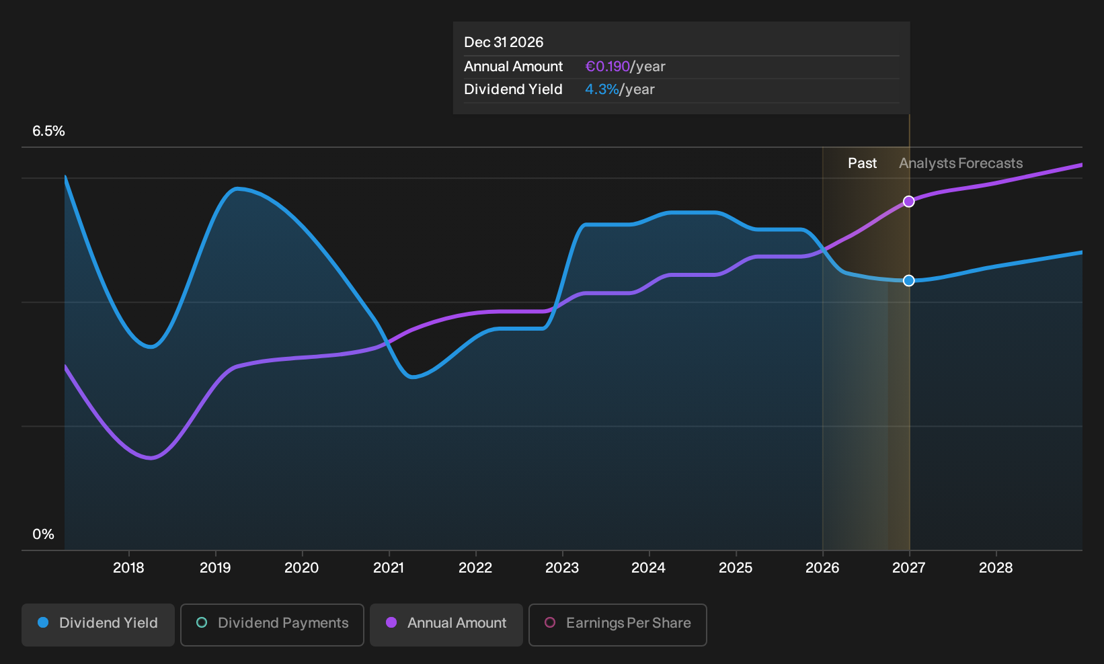This screenshot has width=1104, height=664.
Task: Click the 4.3%/year tooltip value
Action: tap(620, 89)
